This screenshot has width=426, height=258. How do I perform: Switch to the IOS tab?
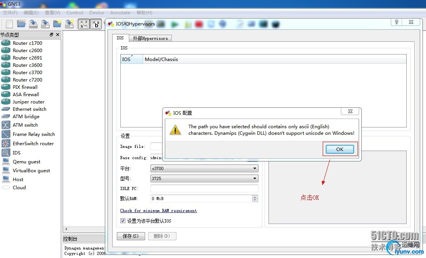[120, 38]
